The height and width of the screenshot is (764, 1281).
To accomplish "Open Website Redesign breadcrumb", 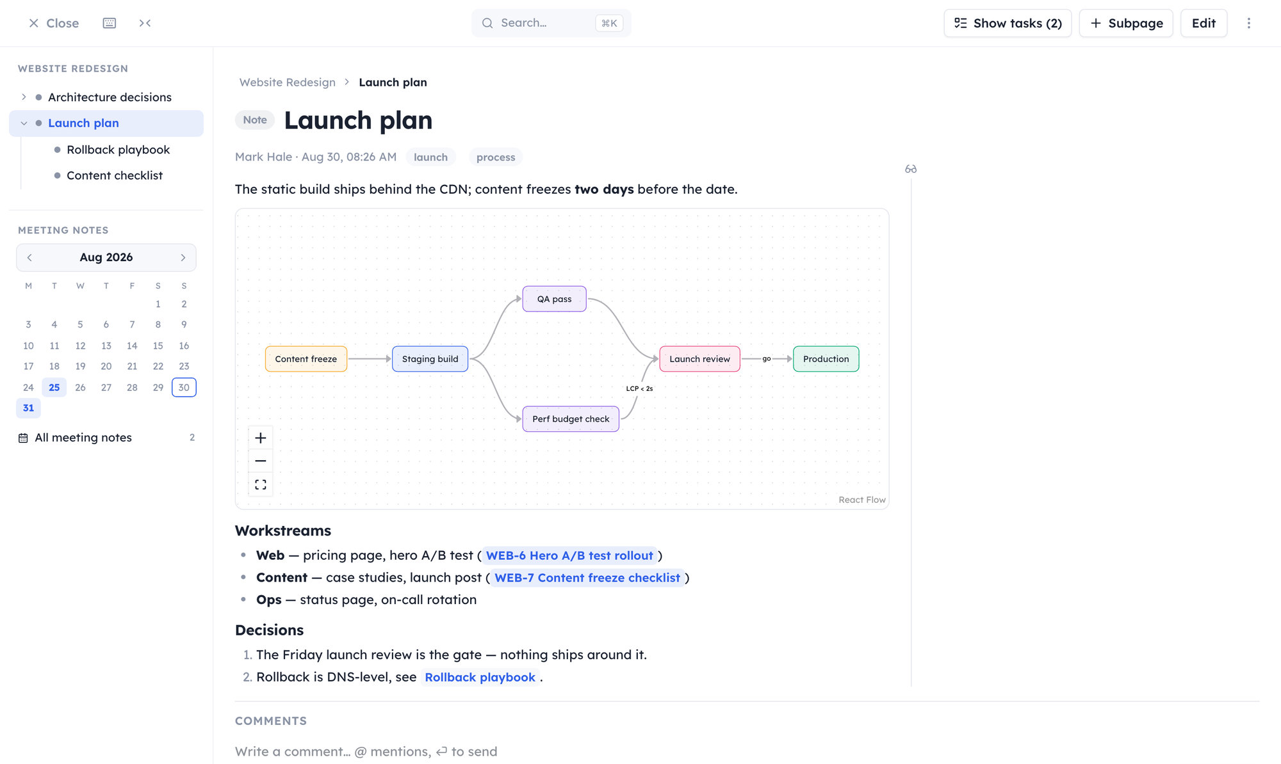I will click(288, 83).
